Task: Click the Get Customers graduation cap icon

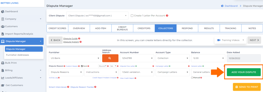Action: [3, 85]
